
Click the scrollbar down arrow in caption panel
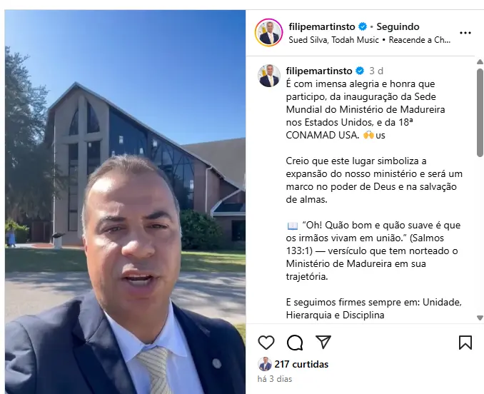pos(480,318)
